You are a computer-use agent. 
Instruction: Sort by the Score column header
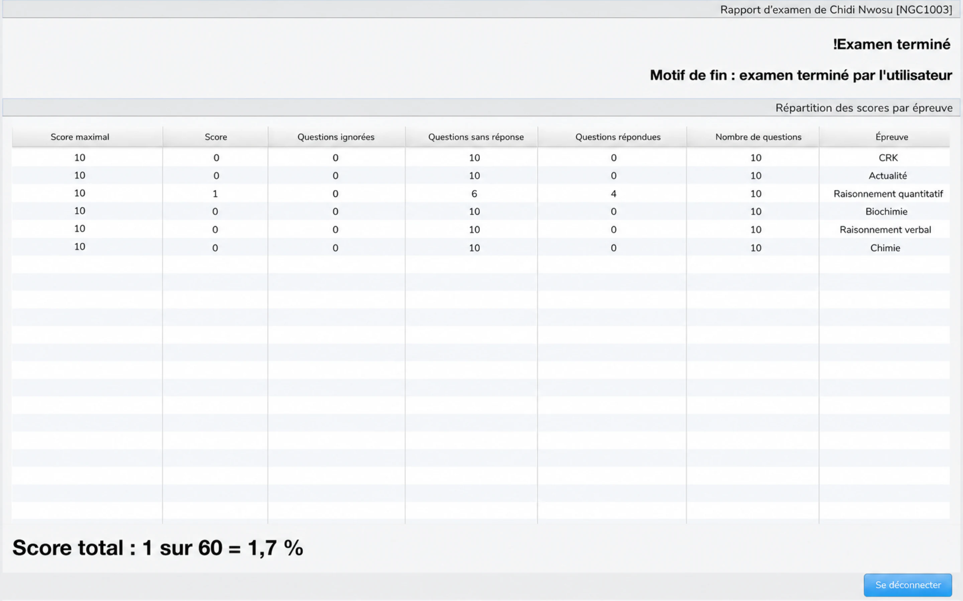(x=215, y=137)
